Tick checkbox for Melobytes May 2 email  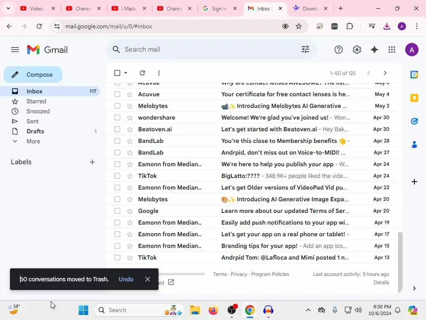117,106
